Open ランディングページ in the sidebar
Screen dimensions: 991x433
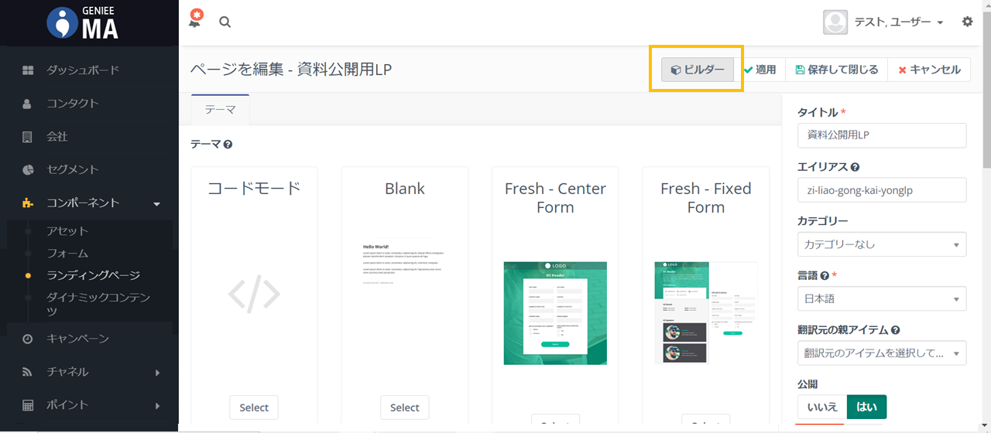[93, 275]
